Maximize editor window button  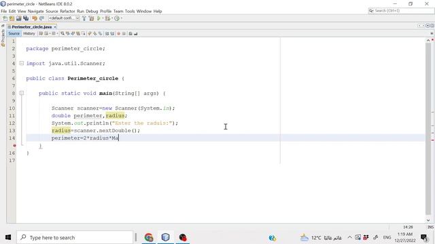point(432,26)
